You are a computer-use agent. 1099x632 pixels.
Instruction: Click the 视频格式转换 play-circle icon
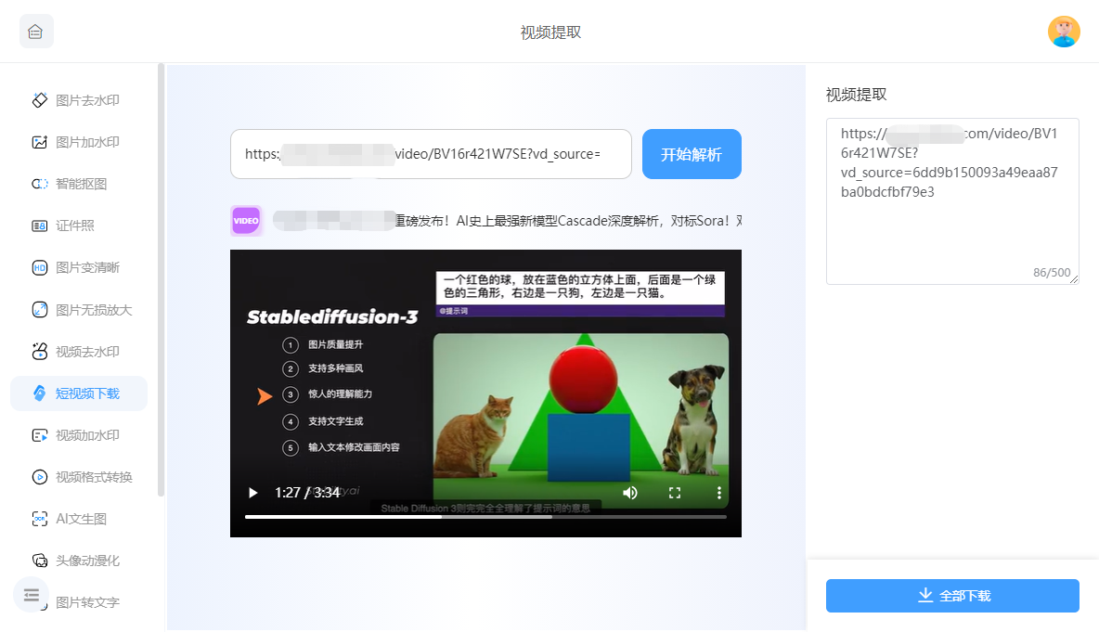[40, 477]
